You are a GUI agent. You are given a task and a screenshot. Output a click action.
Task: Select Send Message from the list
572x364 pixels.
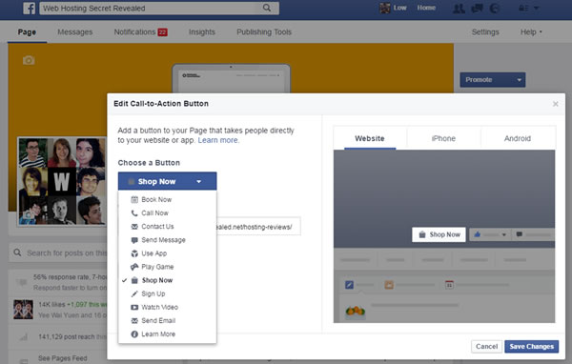(x=168, y=240)
